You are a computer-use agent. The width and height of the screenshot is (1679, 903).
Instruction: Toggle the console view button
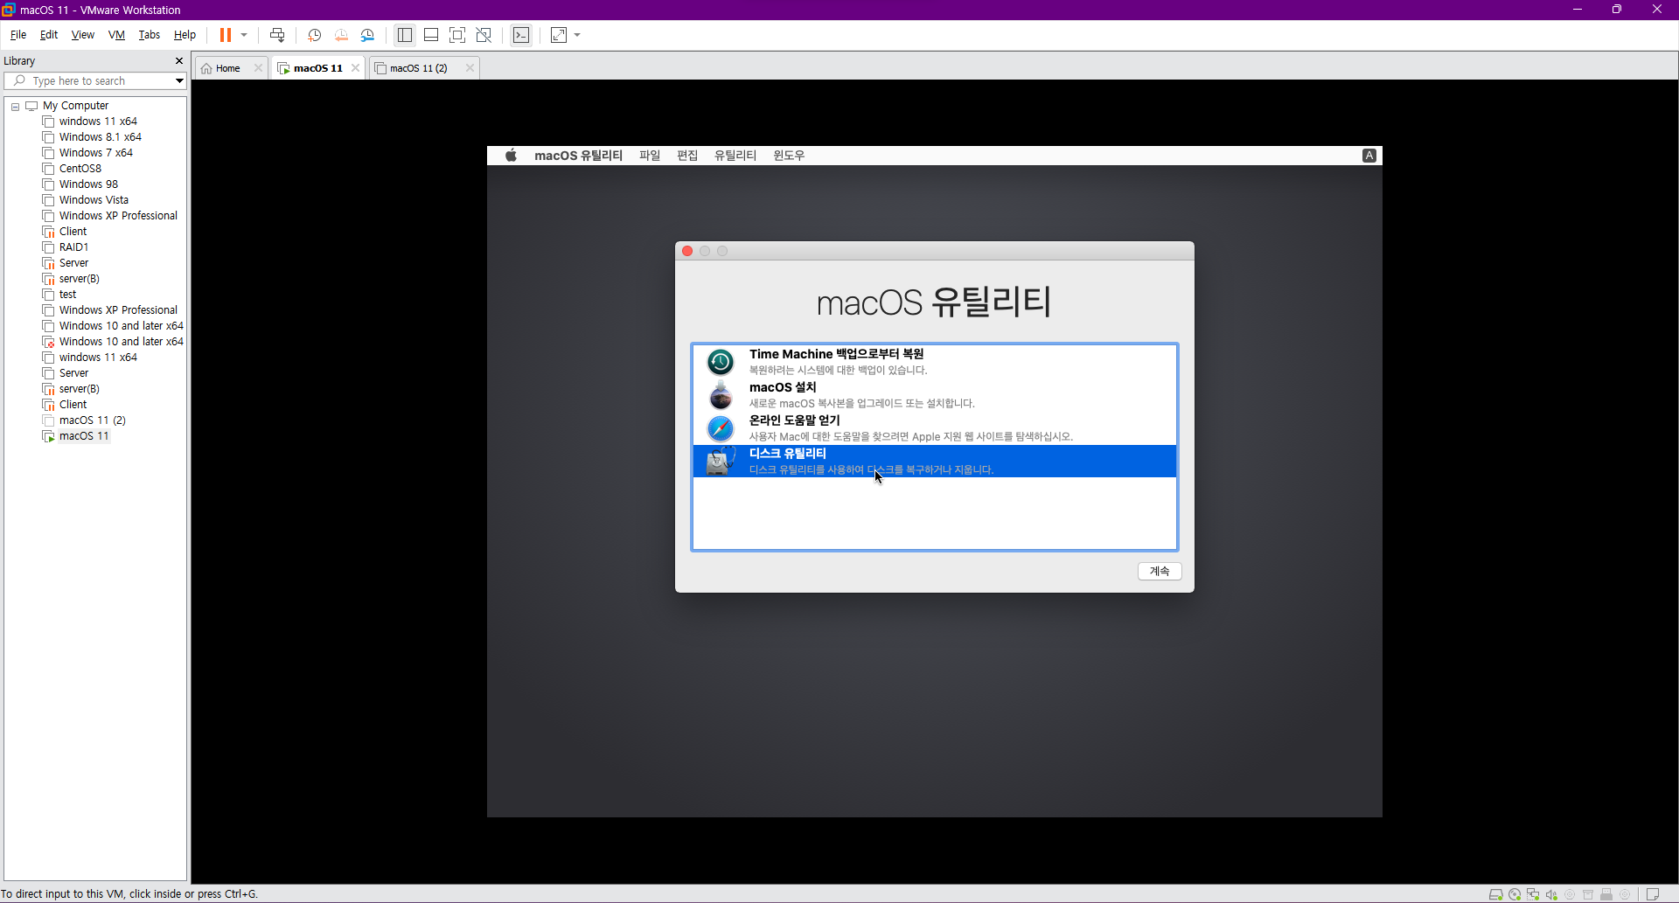[x=521, y=35]
